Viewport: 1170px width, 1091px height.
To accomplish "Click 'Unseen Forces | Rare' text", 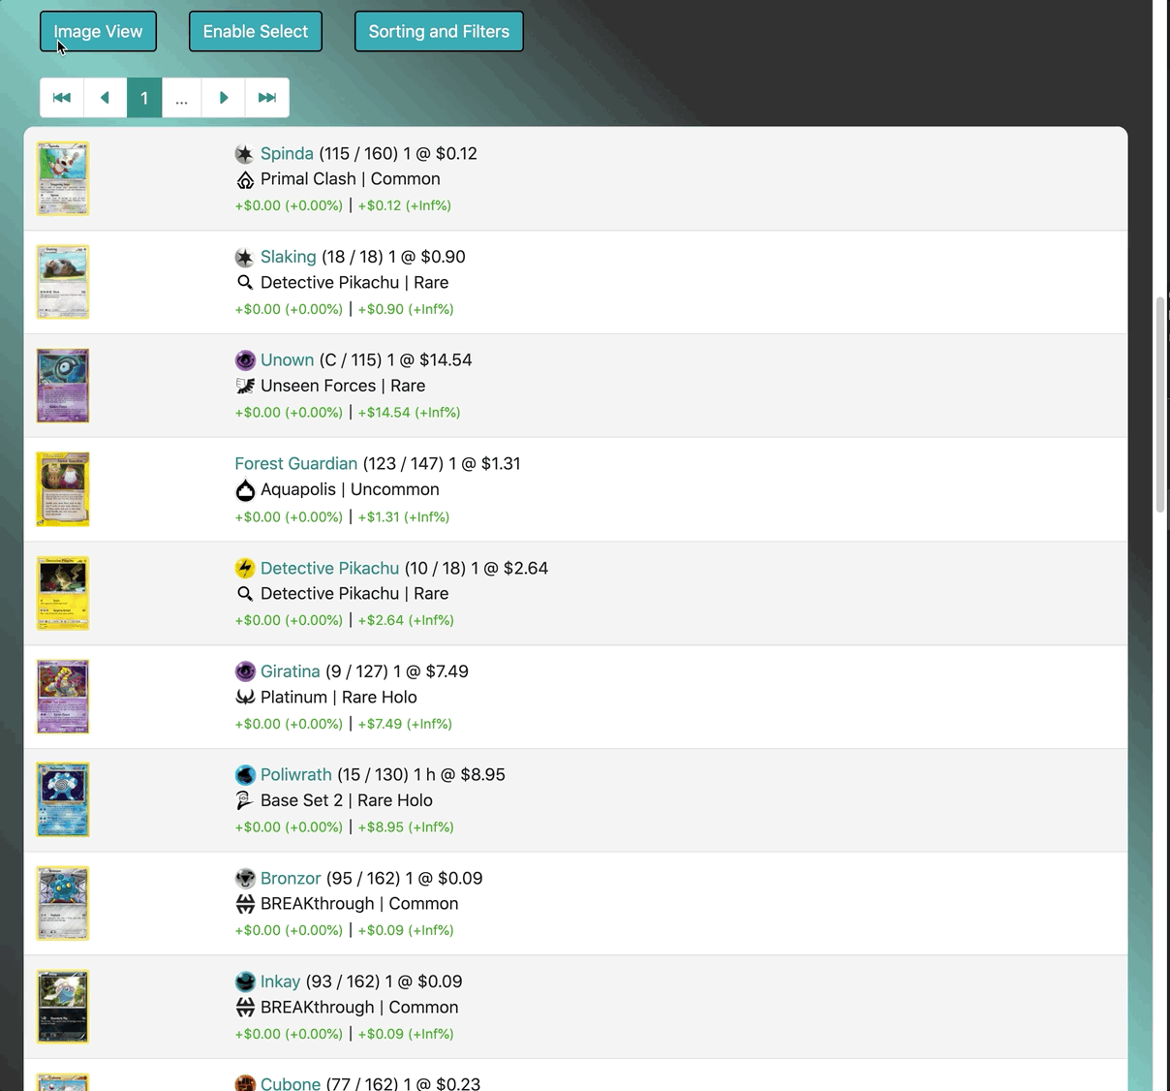I will click(343, 386).
